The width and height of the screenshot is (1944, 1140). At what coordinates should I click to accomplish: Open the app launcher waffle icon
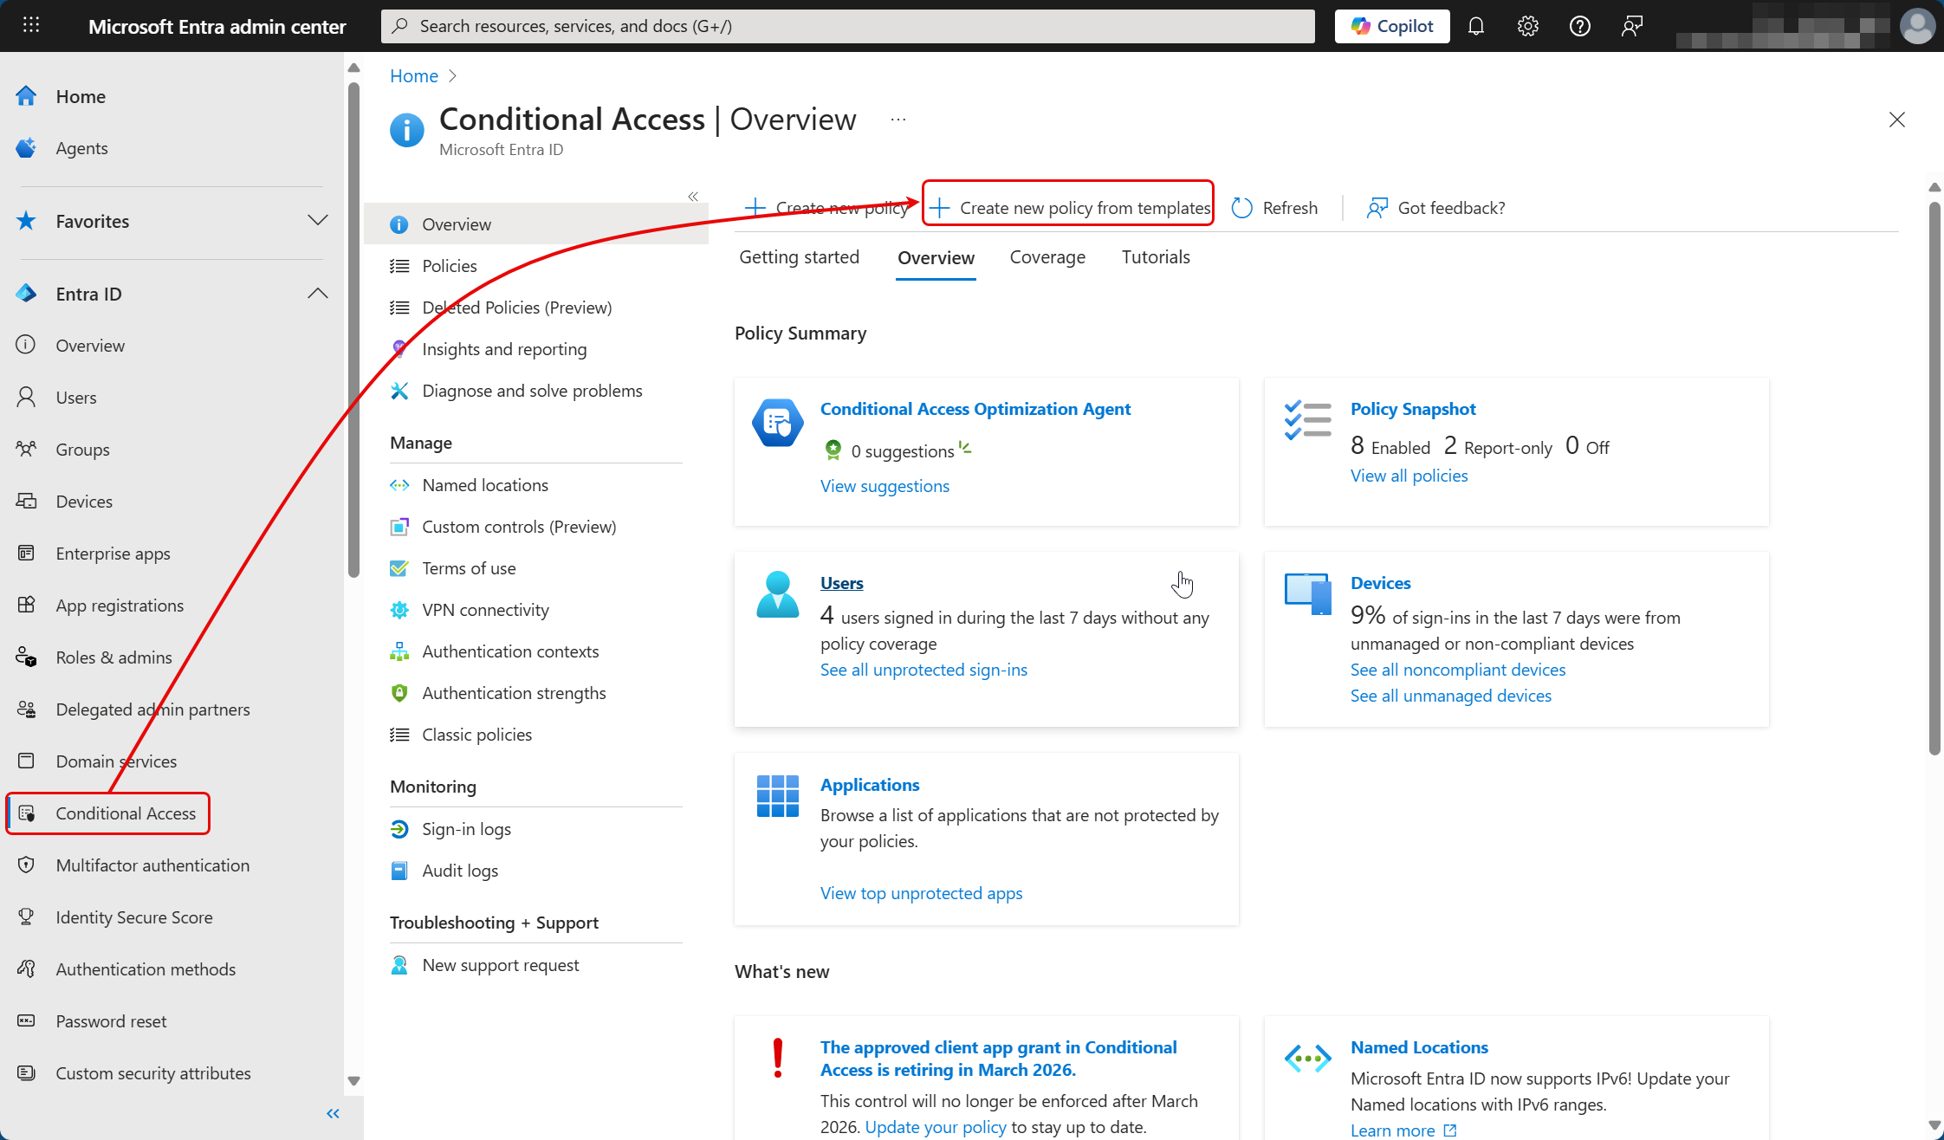(31, 25)
